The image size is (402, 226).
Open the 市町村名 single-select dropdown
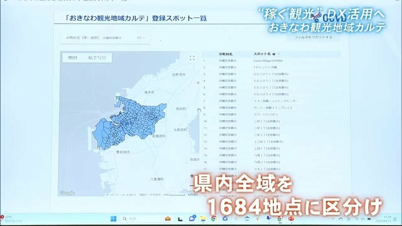click(103, 38)
